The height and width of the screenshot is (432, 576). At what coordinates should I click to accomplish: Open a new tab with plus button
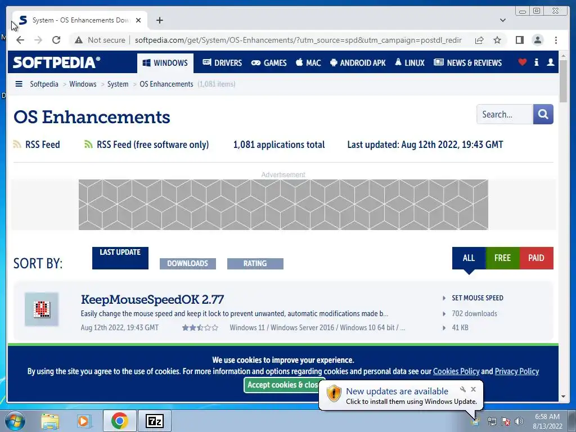tap(159, 20)
